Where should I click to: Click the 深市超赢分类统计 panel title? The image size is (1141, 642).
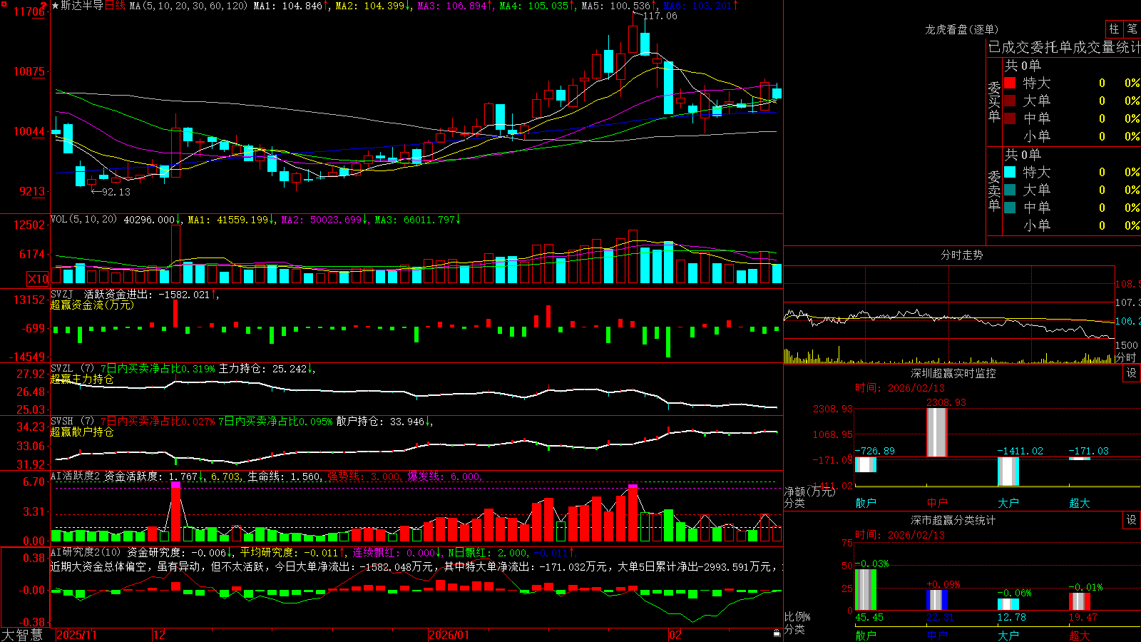pos(953,520)
